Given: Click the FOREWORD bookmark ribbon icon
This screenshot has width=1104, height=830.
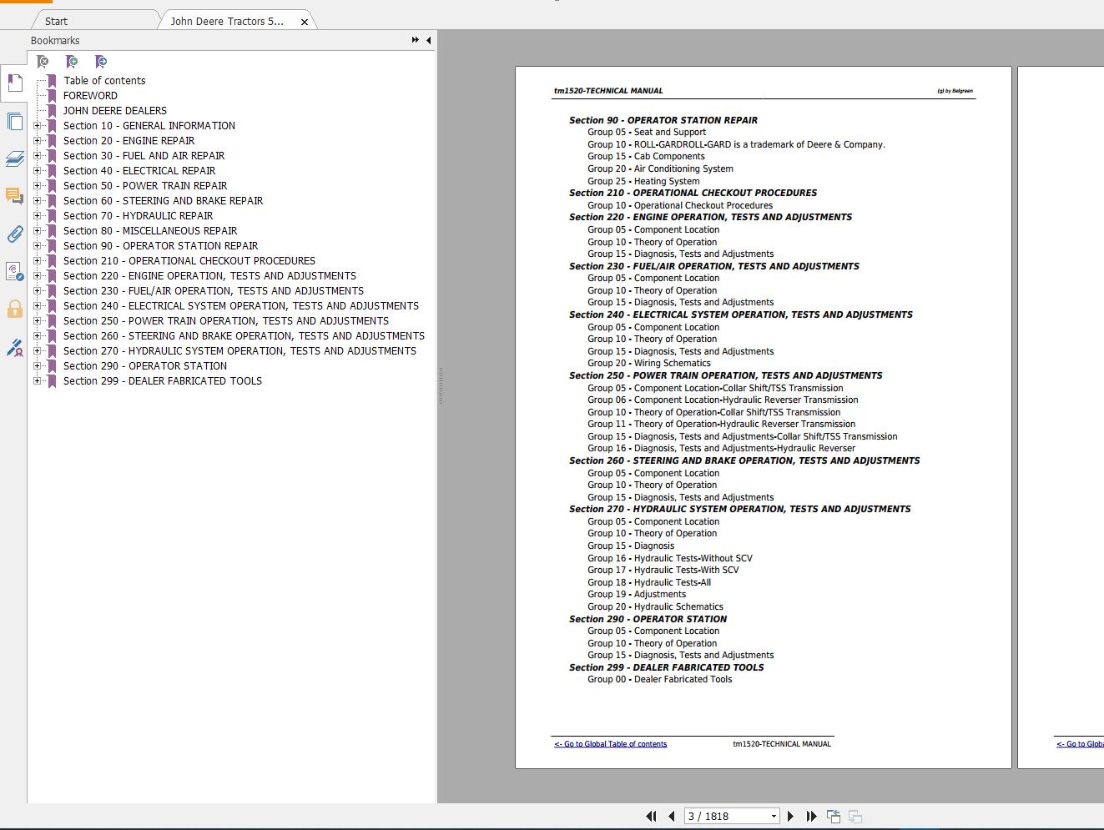Looking at the screenshot, I should pos(52,96).
